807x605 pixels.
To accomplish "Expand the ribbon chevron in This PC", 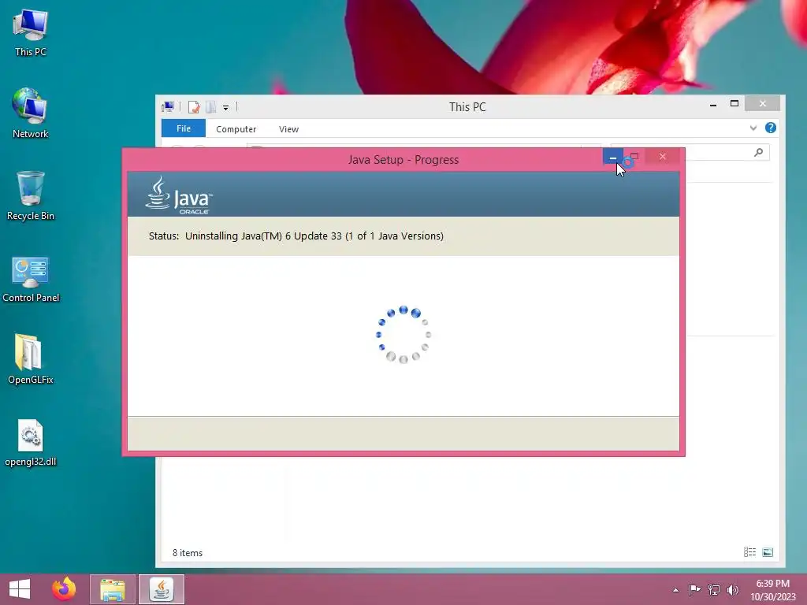I will pyautogui.click(x=753, y=128).
